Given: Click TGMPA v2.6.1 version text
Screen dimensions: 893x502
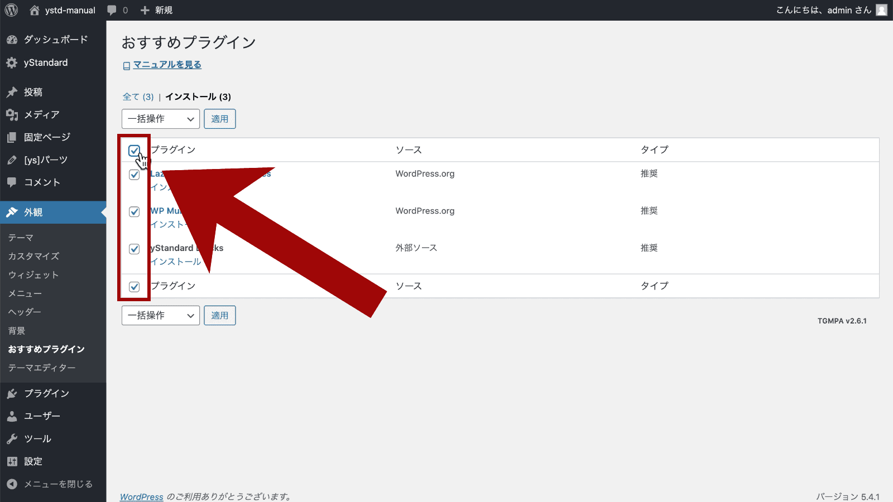Looking at the screenshot, I should click(842, 321).
